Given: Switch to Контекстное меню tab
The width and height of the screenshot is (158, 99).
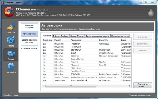Looking at the screenshot, I should point(120,36).
